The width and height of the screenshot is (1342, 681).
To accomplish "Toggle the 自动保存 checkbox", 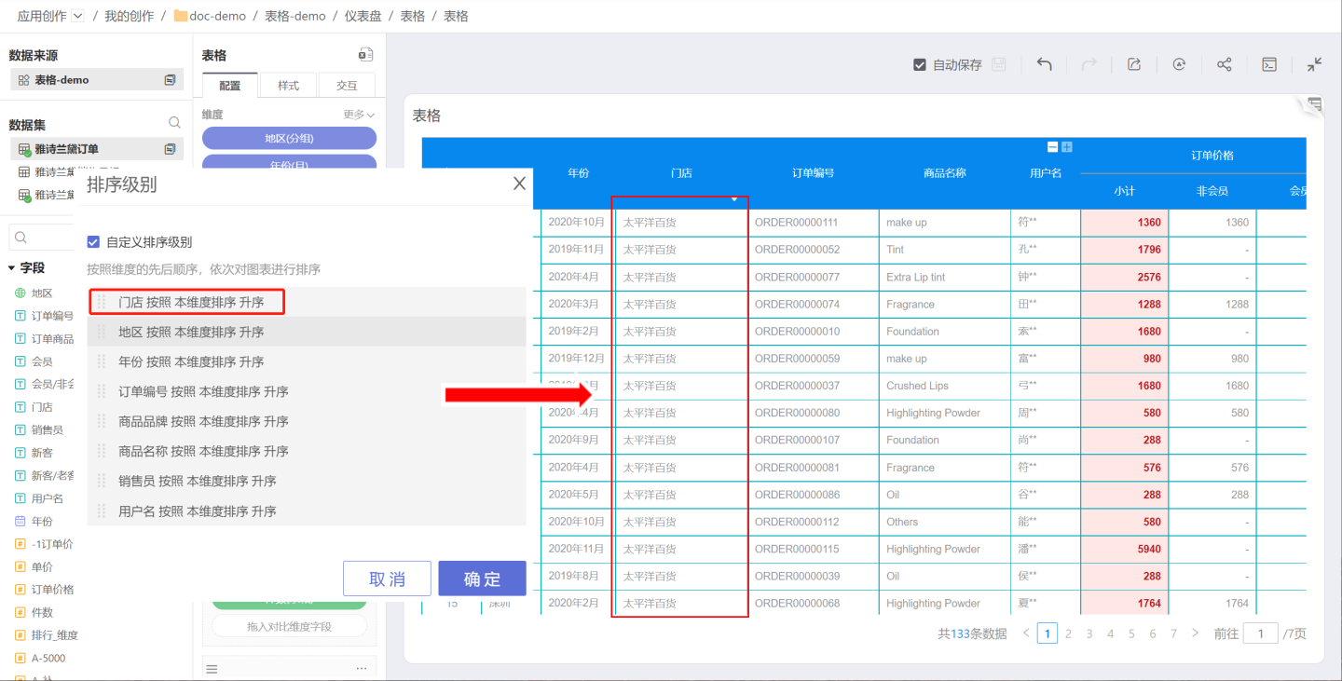I will (920, 65).
